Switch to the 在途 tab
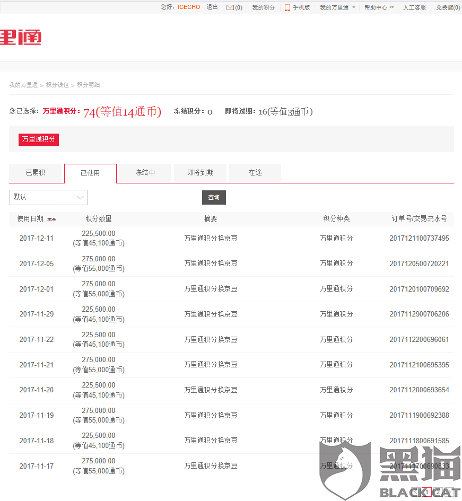The height and width of the screenshot is (501, 462). (255, 173)
